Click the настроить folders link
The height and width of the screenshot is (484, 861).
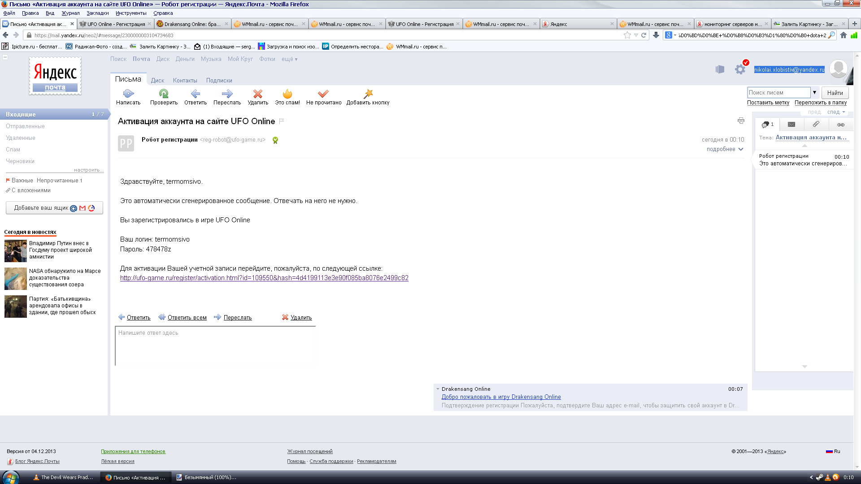coord(89,170)
